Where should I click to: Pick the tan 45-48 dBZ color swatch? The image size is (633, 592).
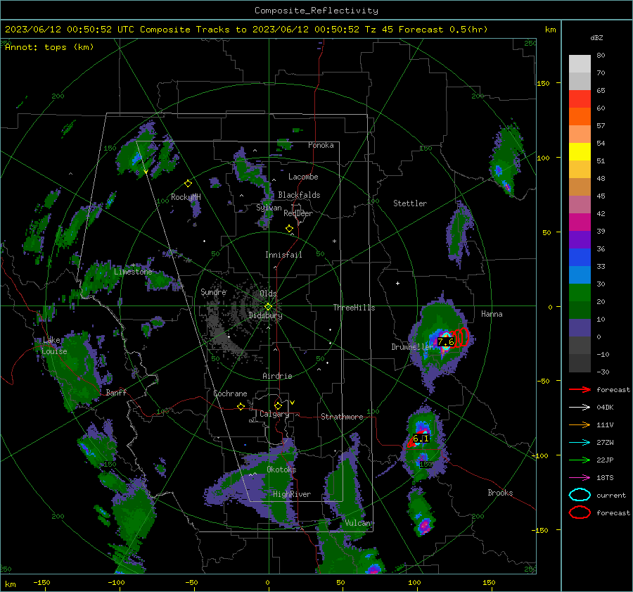580,187
